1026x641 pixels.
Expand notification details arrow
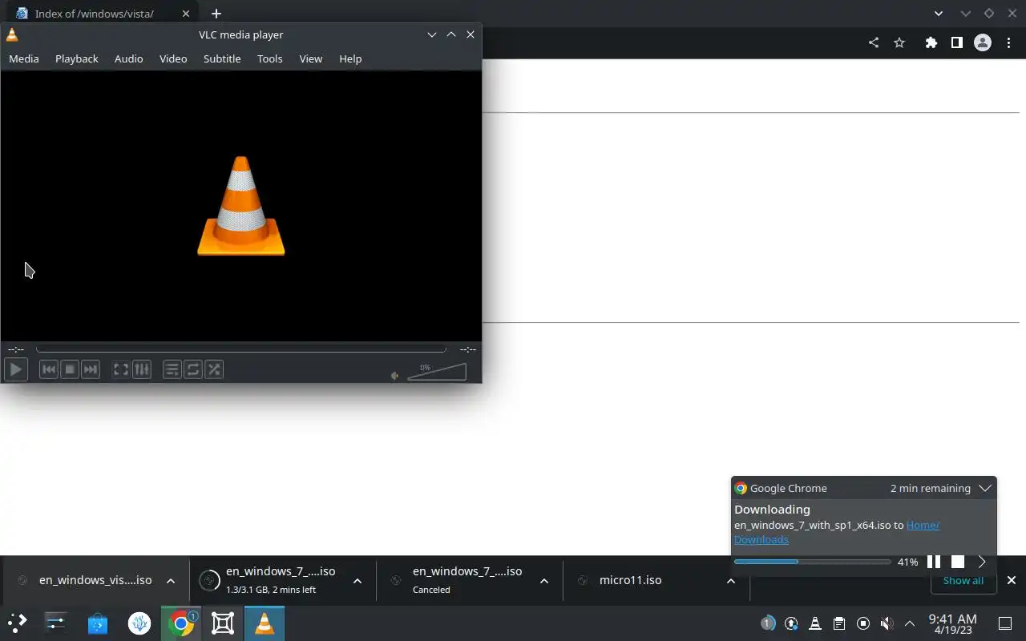coord(982,562)
